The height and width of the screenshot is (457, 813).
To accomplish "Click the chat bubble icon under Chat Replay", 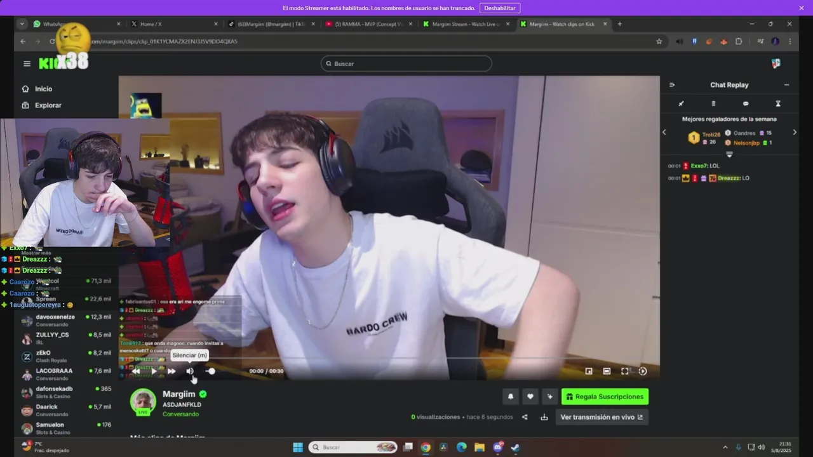I will tap(746, 103).
